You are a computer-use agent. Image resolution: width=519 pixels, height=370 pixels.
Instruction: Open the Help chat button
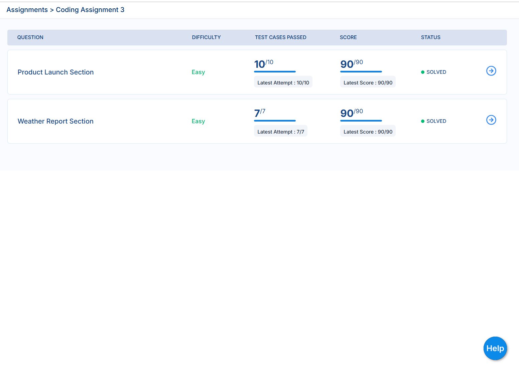coord(495,348)
